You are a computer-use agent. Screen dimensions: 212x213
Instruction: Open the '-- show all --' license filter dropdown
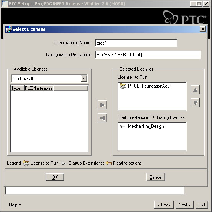point(84,78)
